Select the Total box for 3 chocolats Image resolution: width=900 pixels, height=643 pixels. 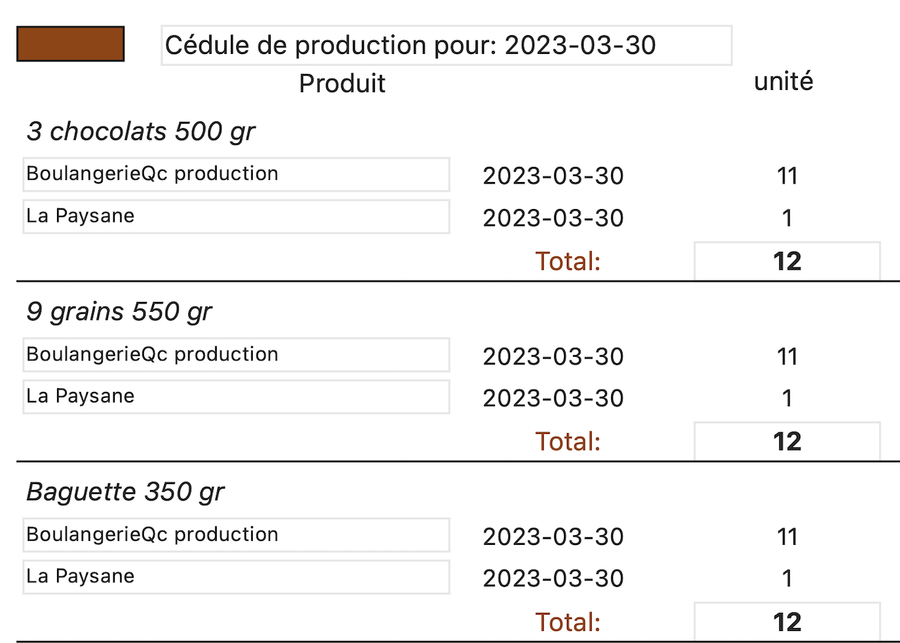pos(787,261)
